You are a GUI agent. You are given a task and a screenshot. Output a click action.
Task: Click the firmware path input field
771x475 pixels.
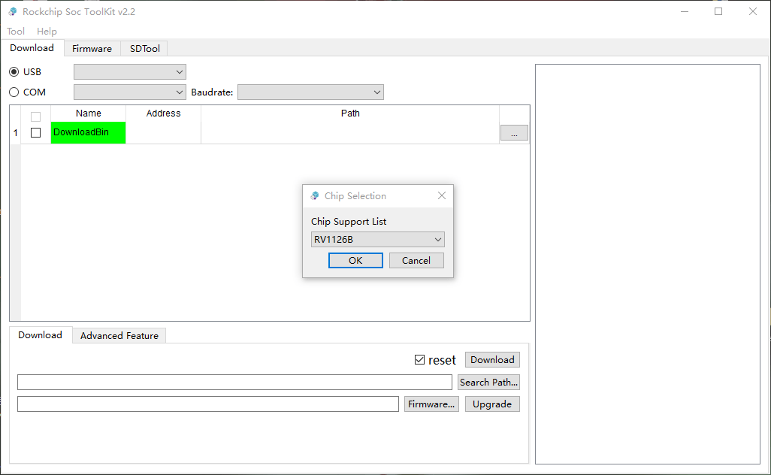point(208,404)
